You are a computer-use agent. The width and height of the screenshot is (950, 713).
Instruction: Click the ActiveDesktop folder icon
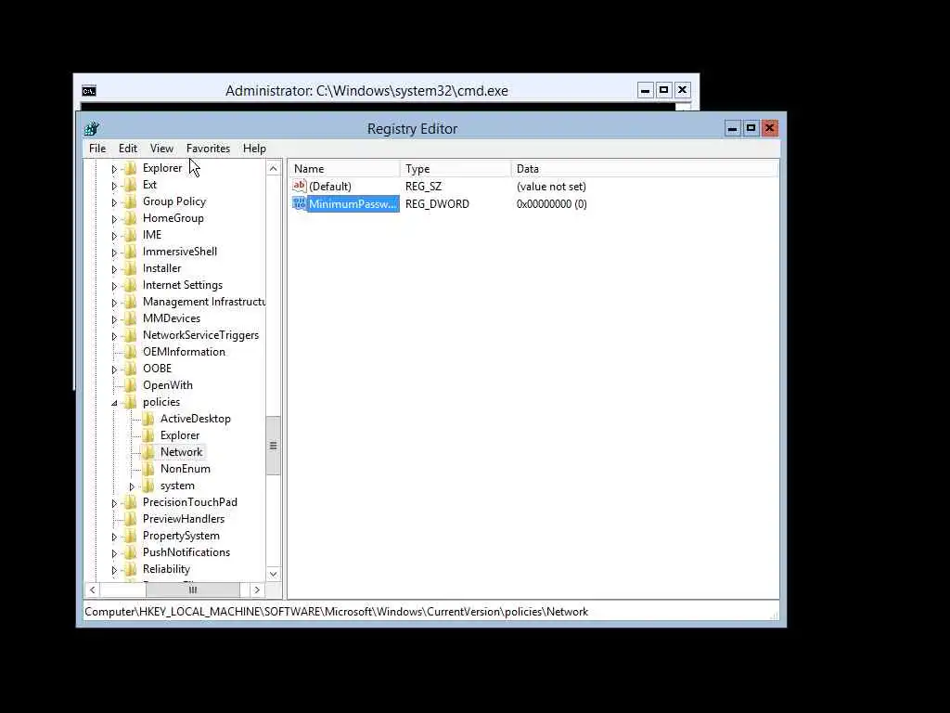[x=148, y=419]
